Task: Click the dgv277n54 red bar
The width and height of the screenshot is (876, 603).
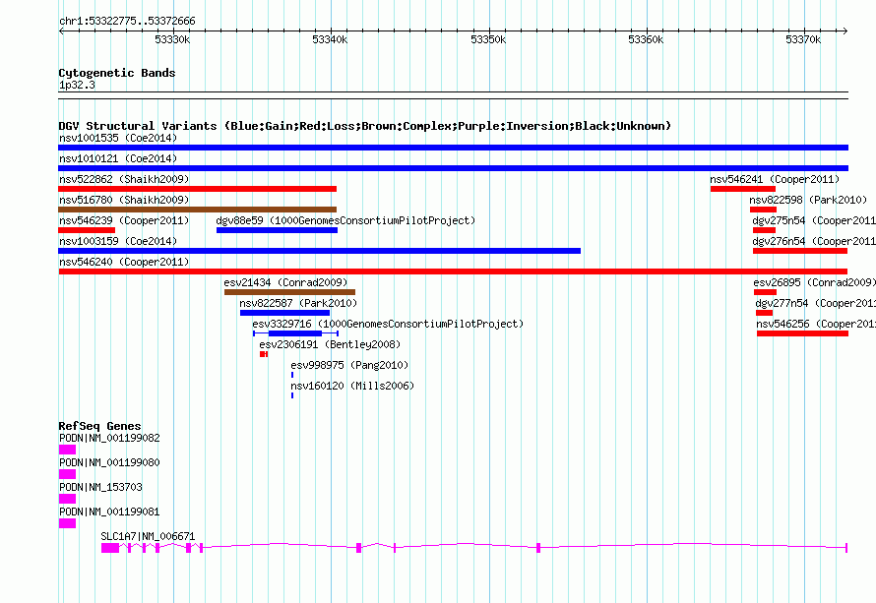Action: (764, 313)
